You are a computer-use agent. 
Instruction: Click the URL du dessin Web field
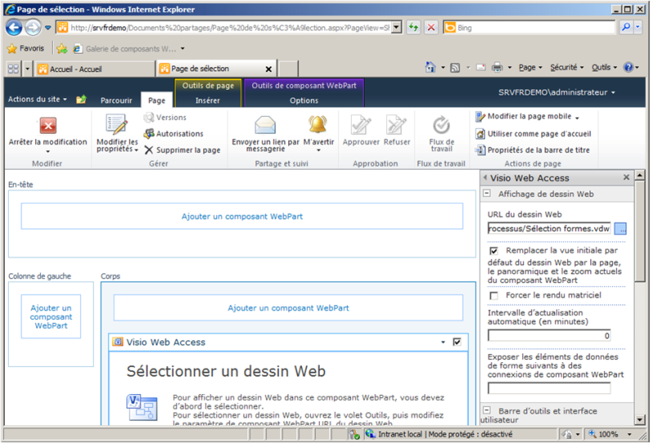coord(549,228)
